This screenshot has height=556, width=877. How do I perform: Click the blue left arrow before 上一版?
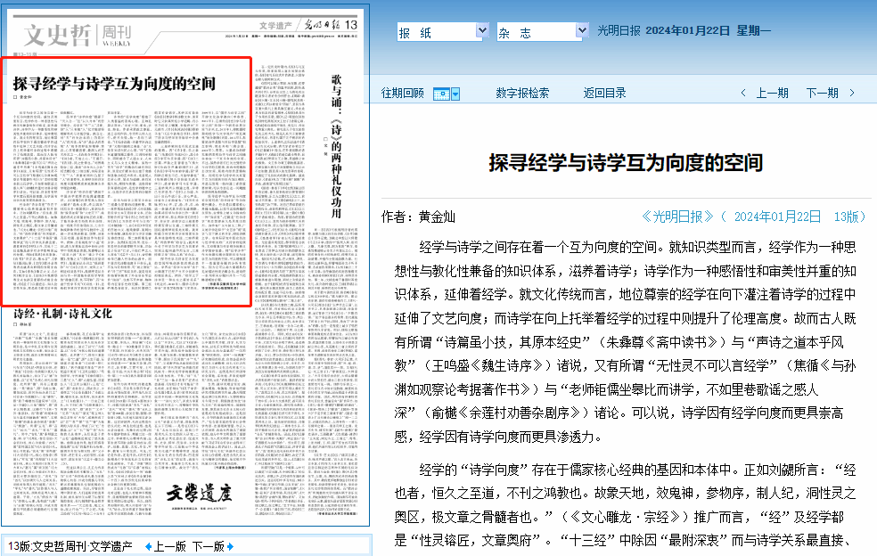pos(148,546)
